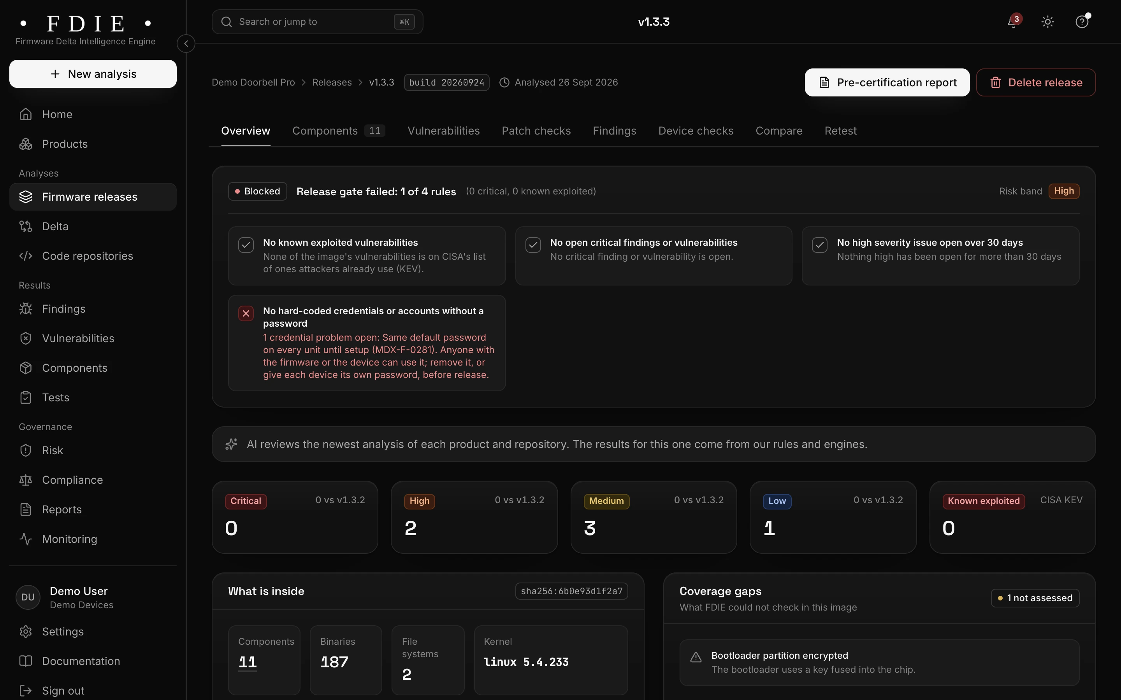Open Vulnerabilities results in sidebar
The image size is (1121, 700).
[x=93, y=338]
